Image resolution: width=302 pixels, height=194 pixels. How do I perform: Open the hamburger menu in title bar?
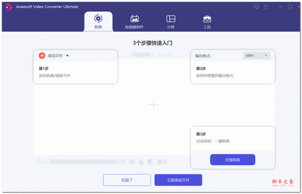(266, 7)
